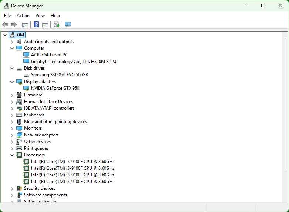Select the Other devices label
This screenshot has width=289, height=212.
(37, 142)
